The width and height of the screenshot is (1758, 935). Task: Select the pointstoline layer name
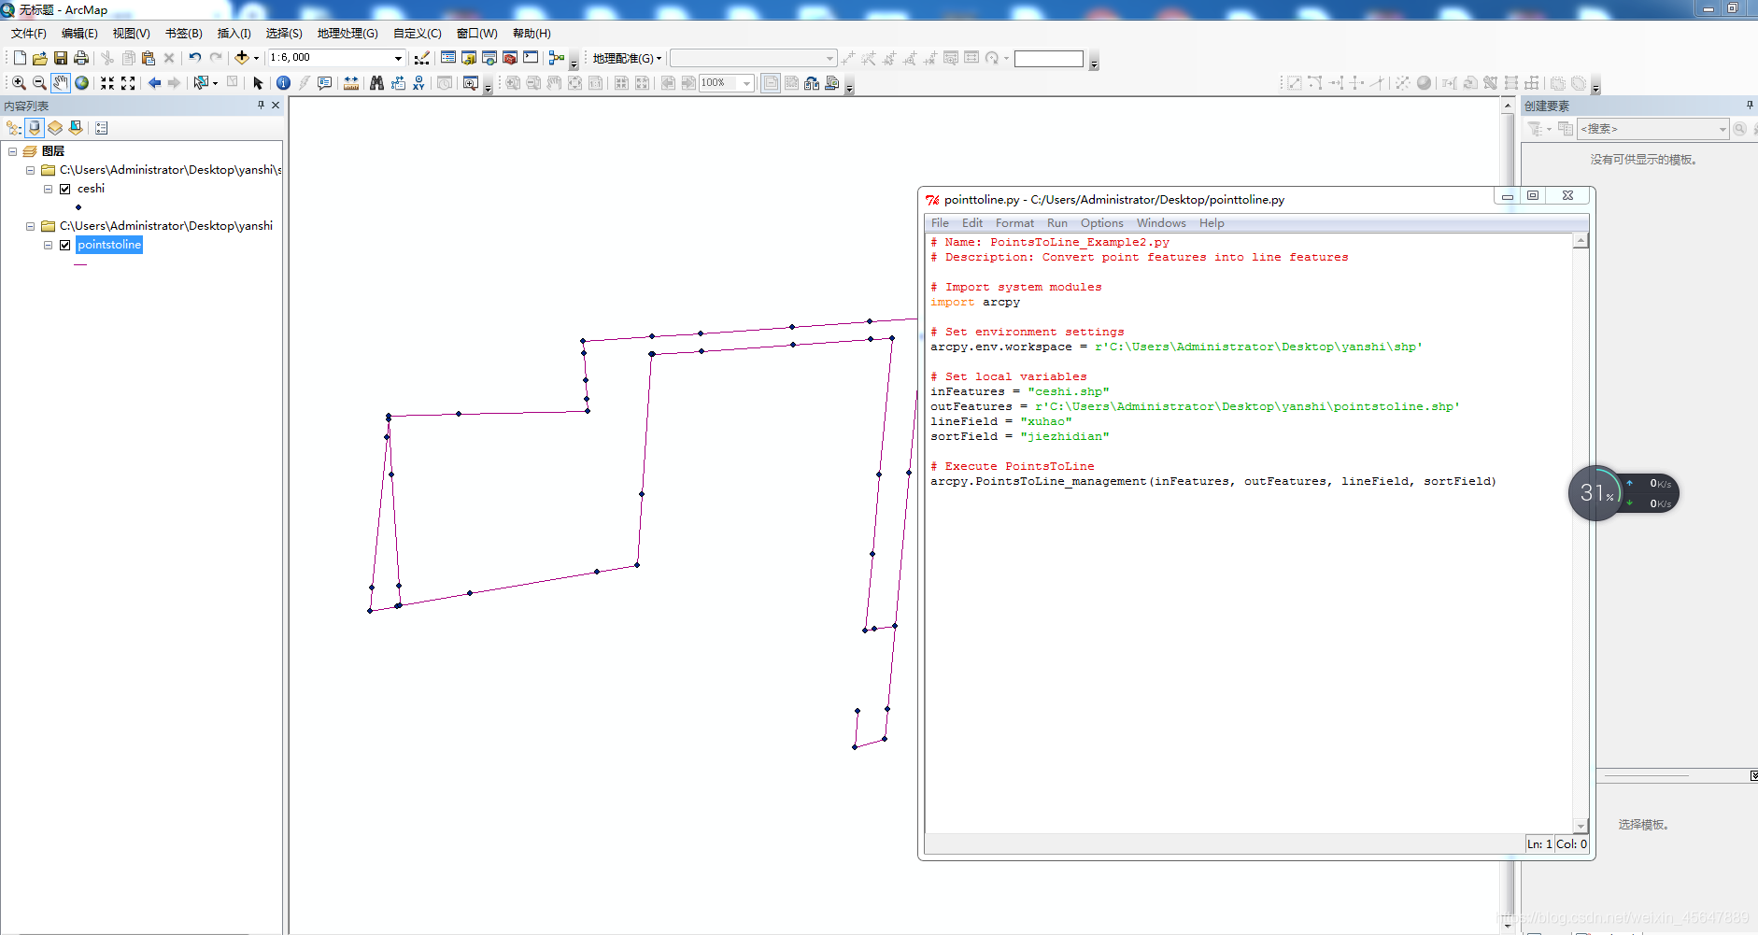pyautogui.click(x=109, y=245)
